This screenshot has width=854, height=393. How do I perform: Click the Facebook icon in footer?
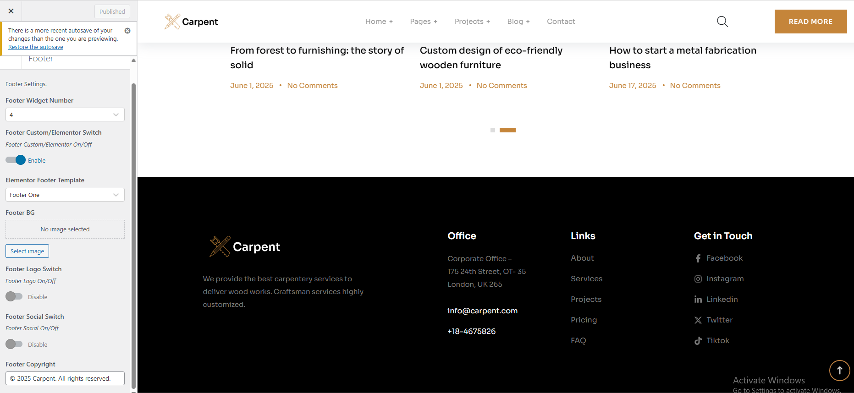pyautogui.click(x=698, y=258)
